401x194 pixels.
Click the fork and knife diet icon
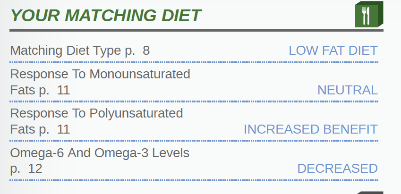click(x=368, y=16)
